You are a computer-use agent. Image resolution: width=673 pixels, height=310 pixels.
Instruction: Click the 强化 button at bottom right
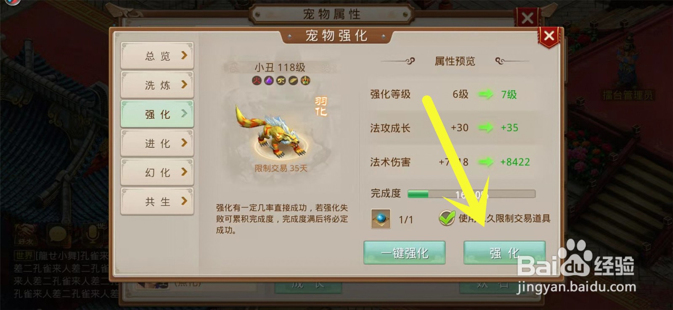(504, 253)
